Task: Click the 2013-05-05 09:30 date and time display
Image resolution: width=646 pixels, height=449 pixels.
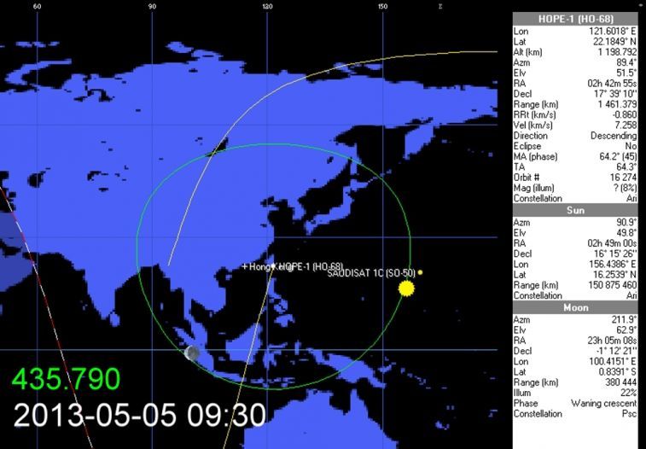Action: point(139,416)
